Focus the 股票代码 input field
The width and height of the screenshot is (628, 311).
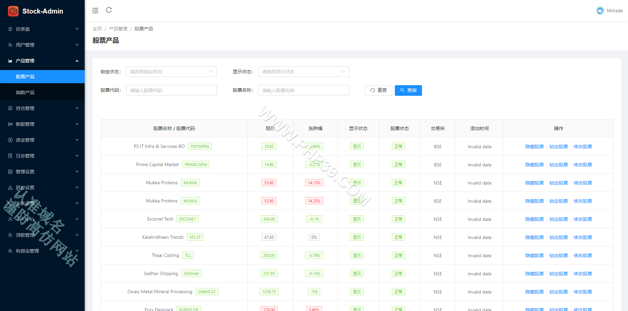[171, 90]
